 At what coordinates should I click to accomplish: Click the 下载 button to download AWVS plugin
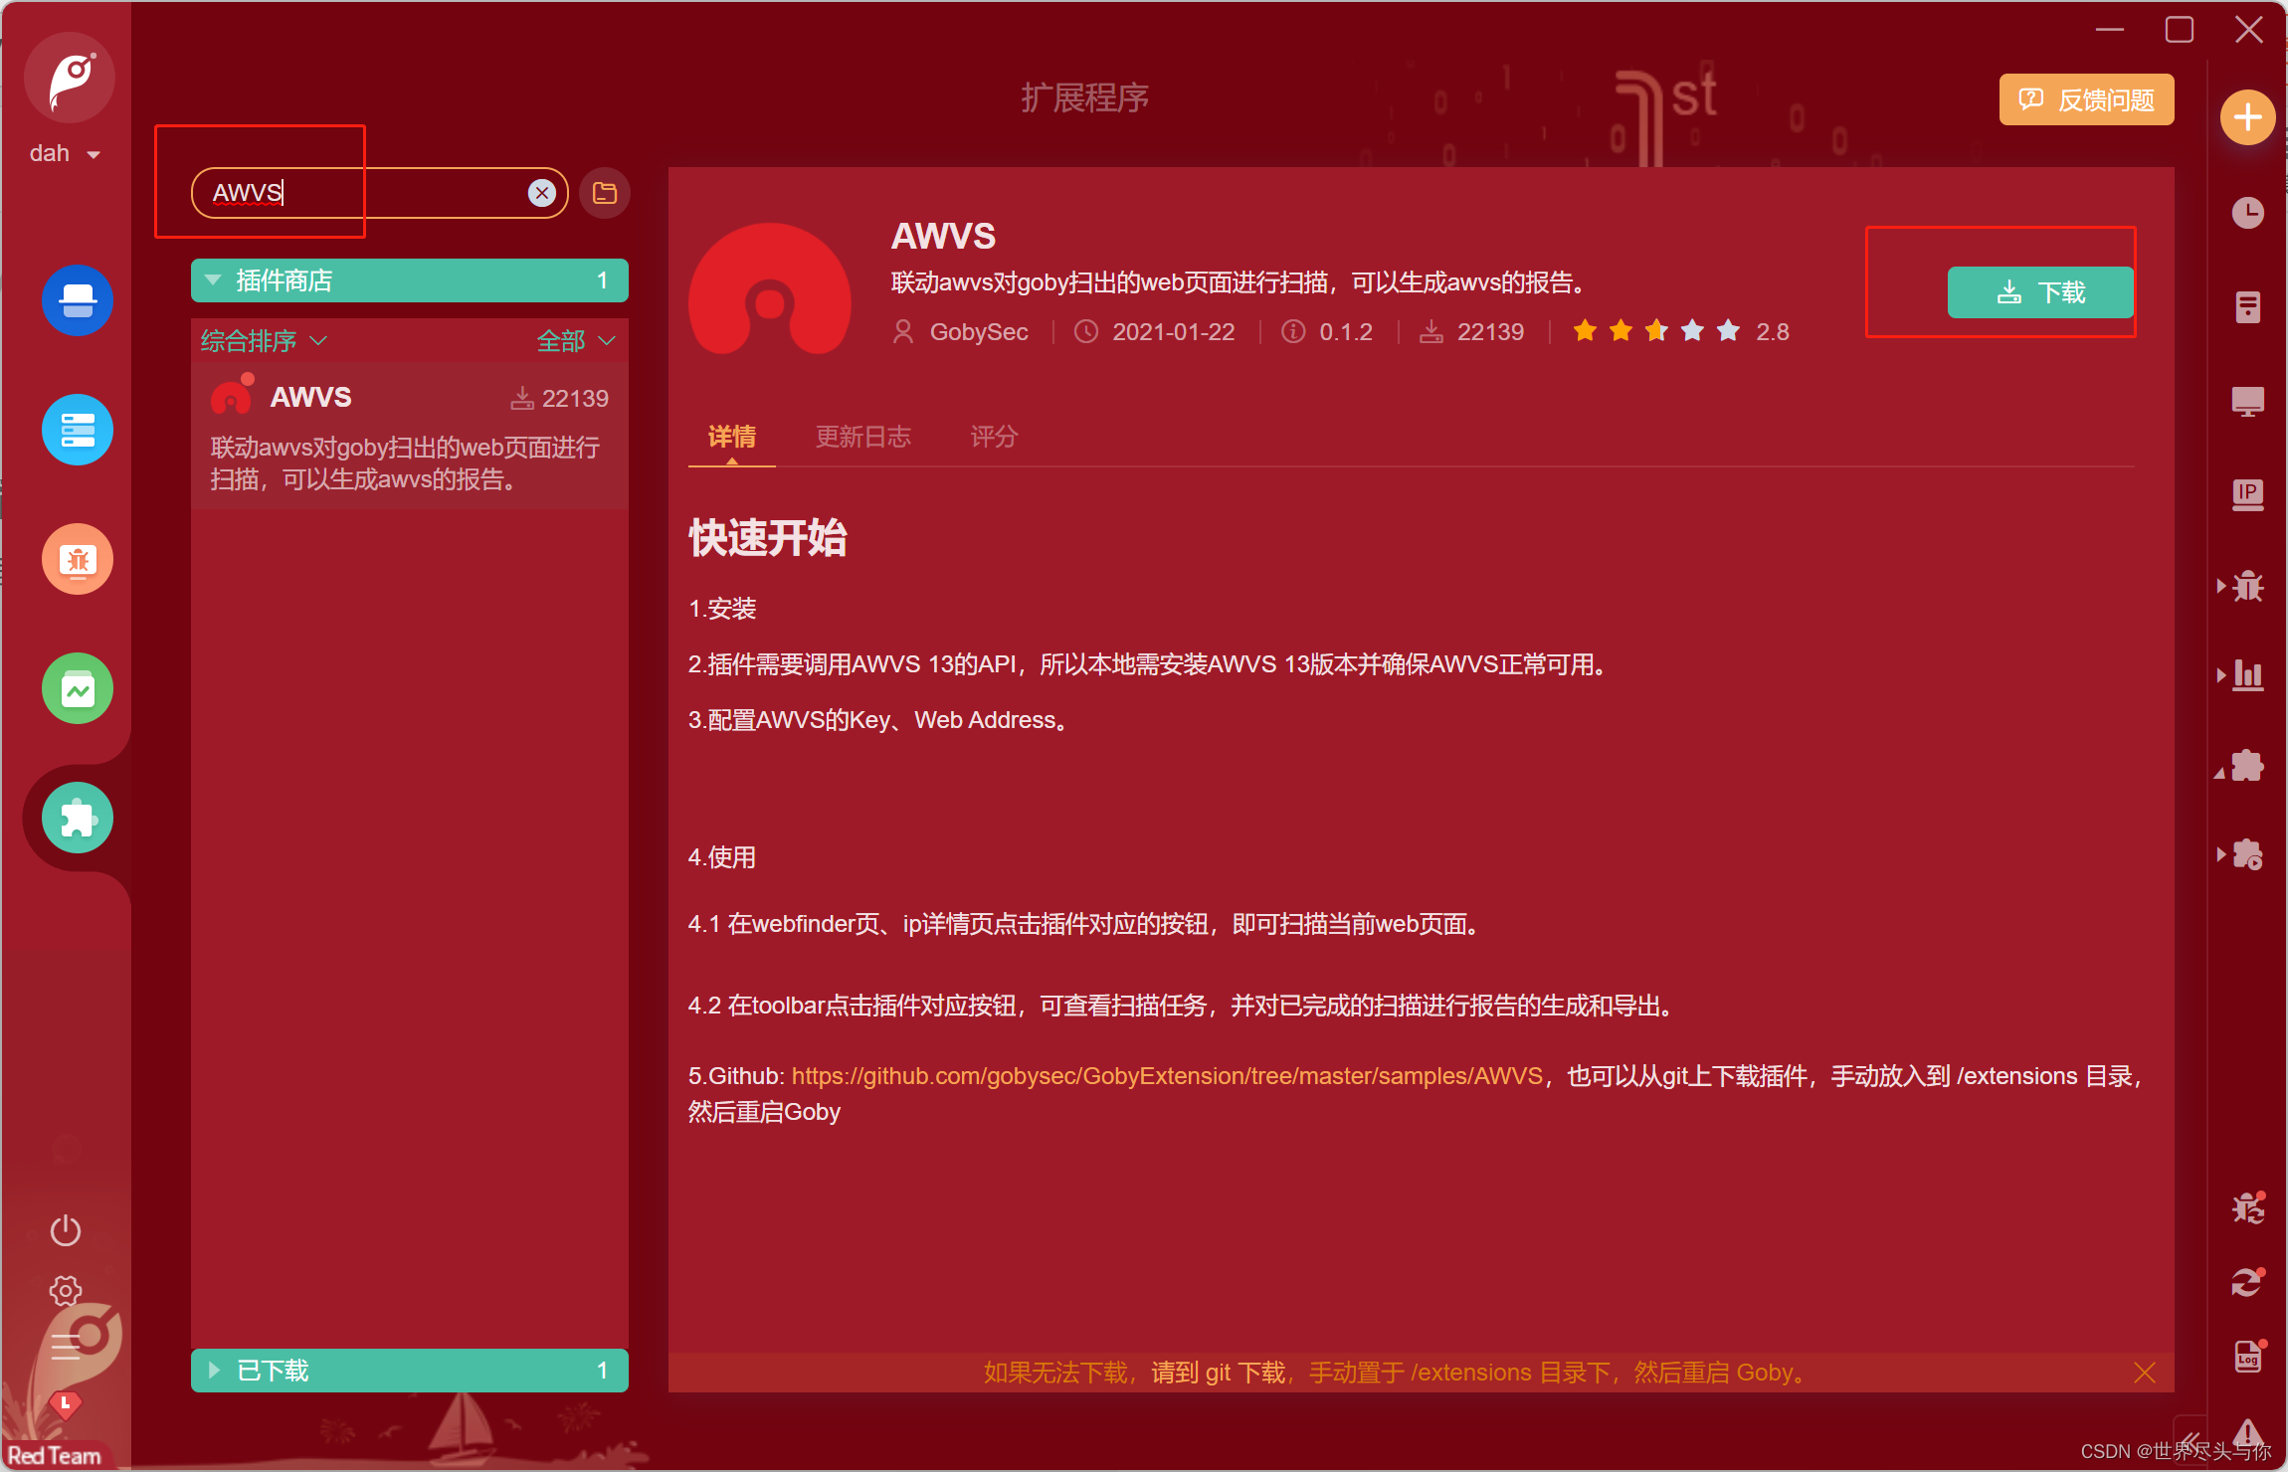(2039, 292)
